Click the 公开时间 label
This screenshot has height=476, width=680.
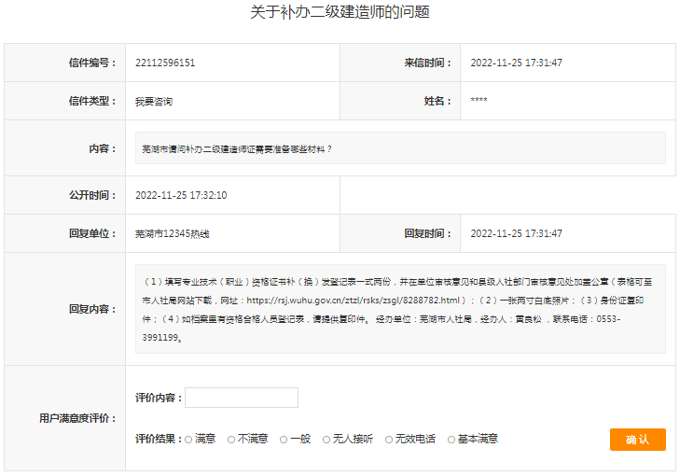pyautogui.click(x=92, y=195)
